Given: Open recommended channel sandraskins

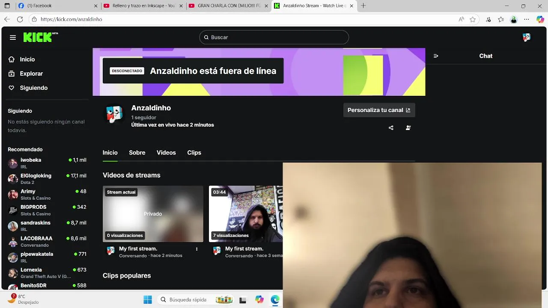Looking at the screenshot, I should point(47,226).
